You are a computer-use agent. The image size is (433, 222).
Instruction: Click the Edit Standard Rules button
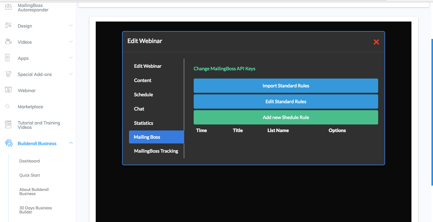coord(286,101)
